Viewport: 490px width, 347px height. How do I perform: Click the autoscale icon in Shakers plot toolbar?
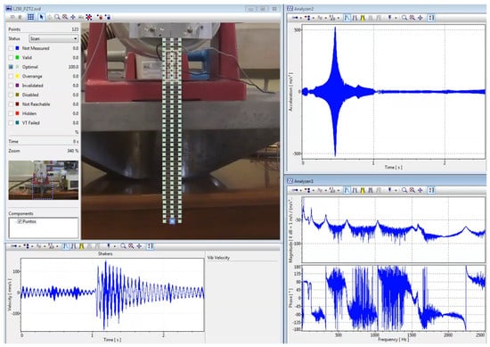pyautogui.click(x=150, y=246)
